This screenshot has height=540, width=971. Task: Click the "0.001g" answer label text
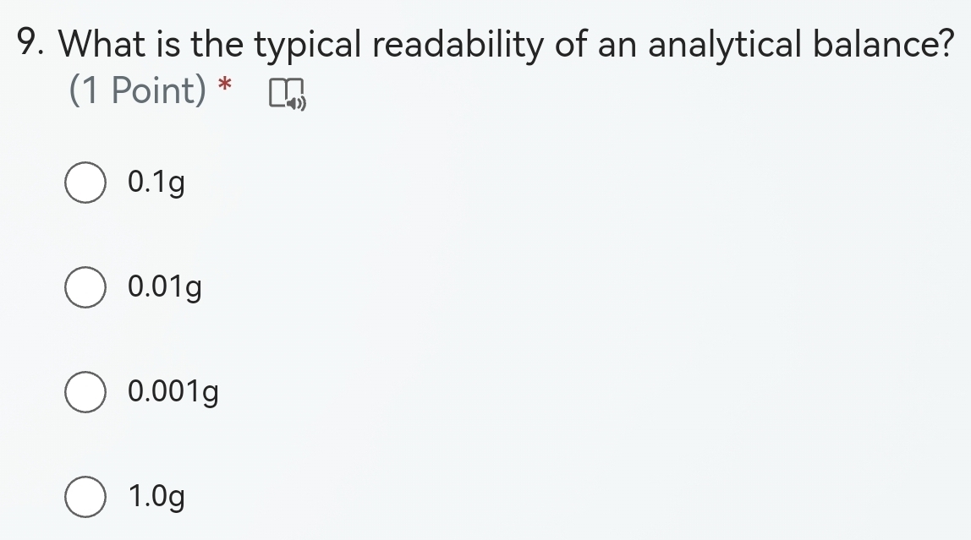pos(173,392)
